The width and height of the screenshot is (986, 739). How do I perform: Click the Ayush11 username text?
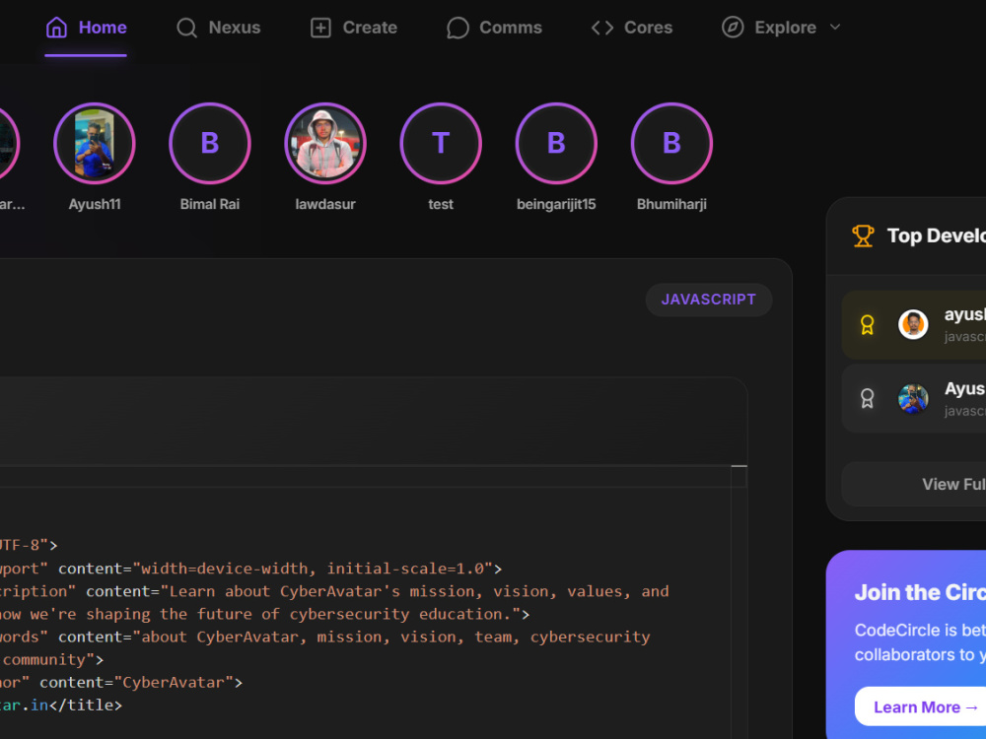tap(95, 204)
